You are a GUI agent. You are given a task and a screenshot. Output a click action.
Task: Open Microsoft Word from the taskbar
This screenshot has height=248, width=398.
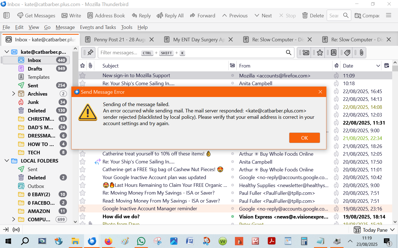tap(190, 241)
